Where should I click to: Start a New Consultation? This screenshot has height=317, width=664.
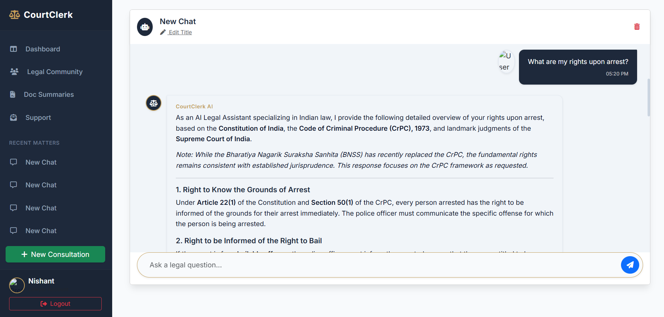point(55,254)
